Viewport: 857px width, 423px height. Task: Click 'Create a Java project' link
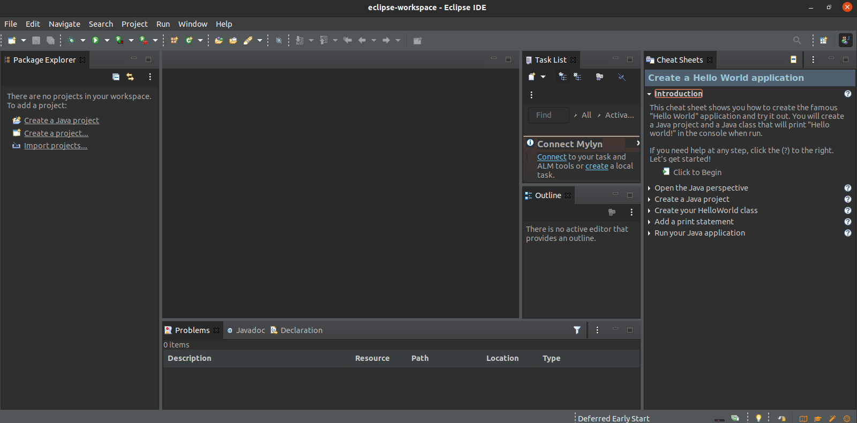pos(62,120)
